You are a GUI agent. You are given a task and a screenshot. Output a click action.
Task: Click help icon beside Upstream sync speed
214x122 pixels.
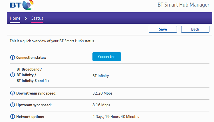point(12,105)
